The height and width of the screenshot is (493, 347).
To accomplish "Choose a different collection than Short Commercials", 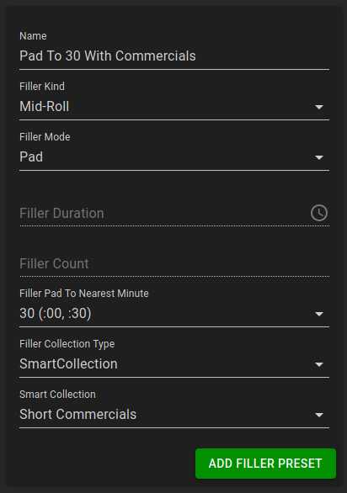I will pos(174,415).
